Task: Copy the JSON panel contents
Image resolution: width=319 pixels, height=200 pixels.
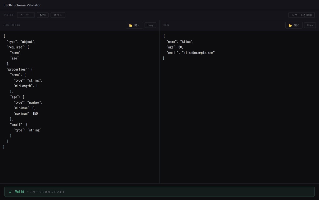Action: [310, 25]
